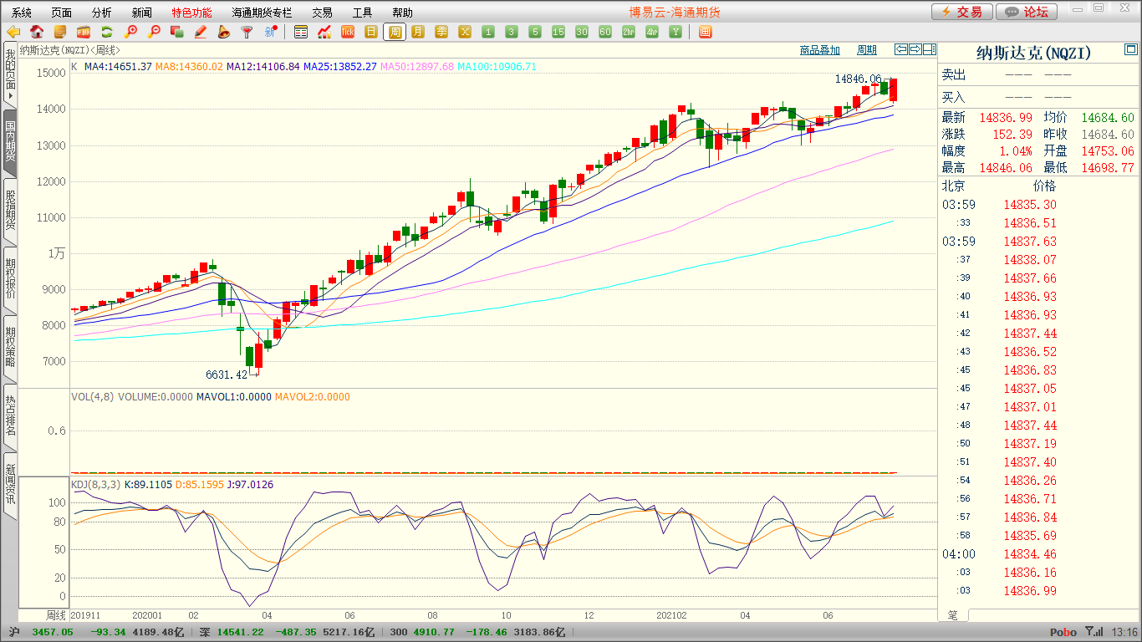The image size is (1142, 642).
Task: Open the 系统 menu
Action: click(22, 13)
